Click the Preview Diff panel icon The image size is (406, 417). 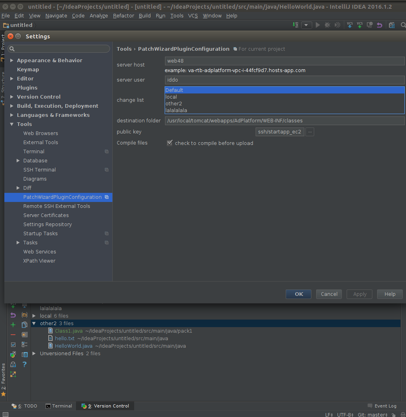click(x=25, y=354)
